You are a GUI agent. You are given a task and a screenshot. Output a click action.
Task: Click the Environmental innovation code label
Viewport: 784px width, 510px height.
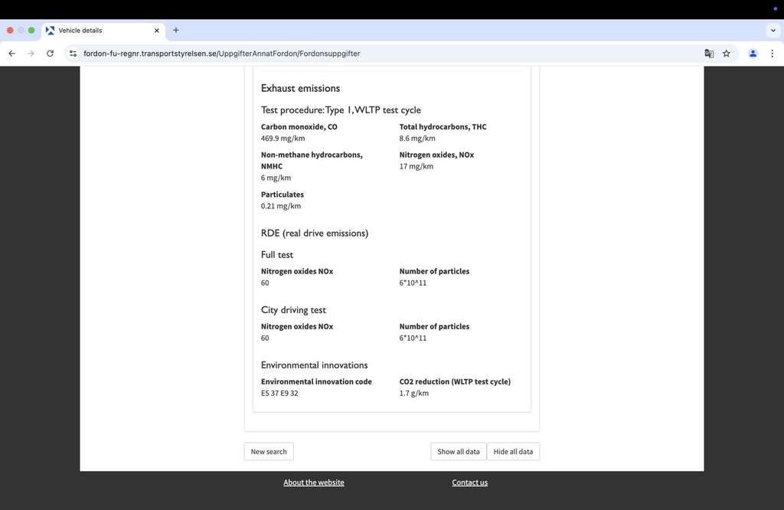(x=316, y=381)
